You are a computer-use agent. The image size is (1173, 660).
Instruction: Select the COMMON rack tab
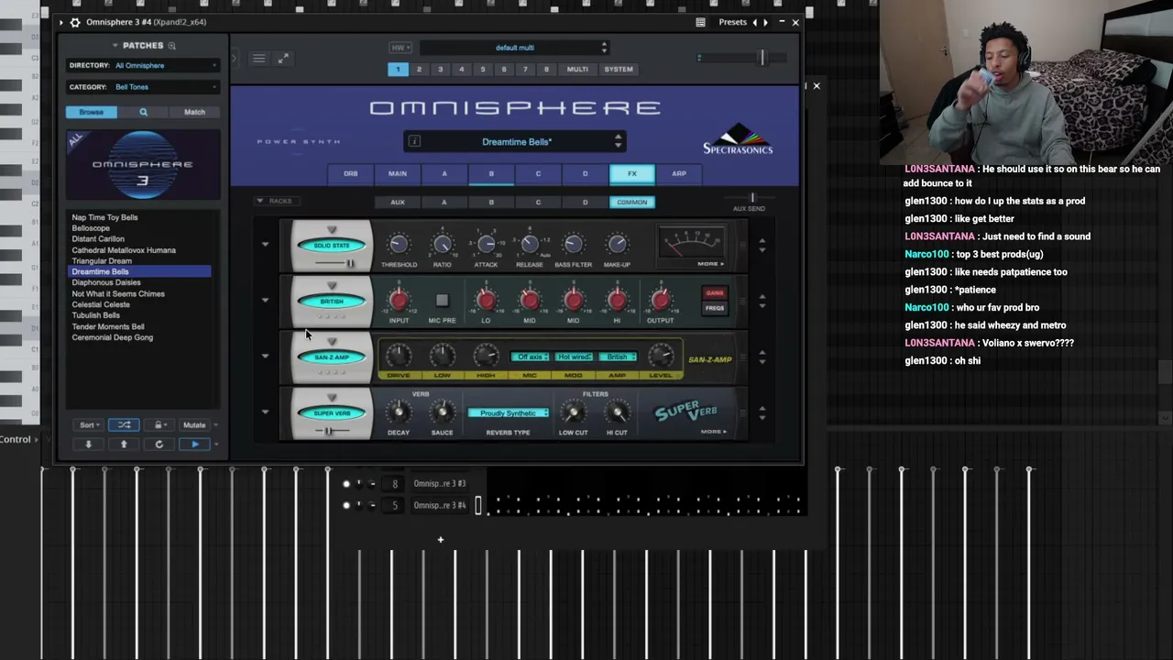[632, 202]
